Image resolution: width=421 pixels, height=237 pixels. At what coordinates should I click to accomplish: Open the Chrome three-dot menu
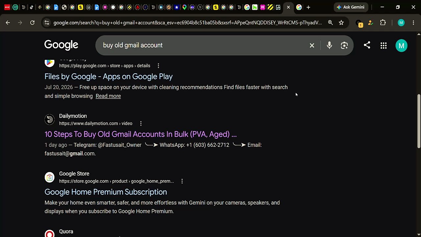point(413,23)
